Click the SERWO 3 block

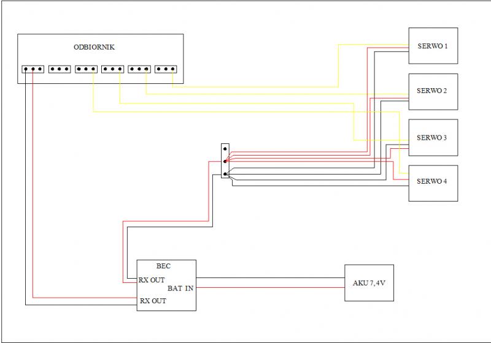pyautogui.click(x=433, y=137)
